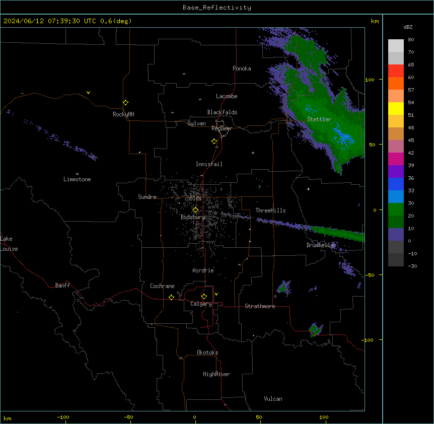
Task: Select the Okotoks label
Action: (x=207, y=352)
